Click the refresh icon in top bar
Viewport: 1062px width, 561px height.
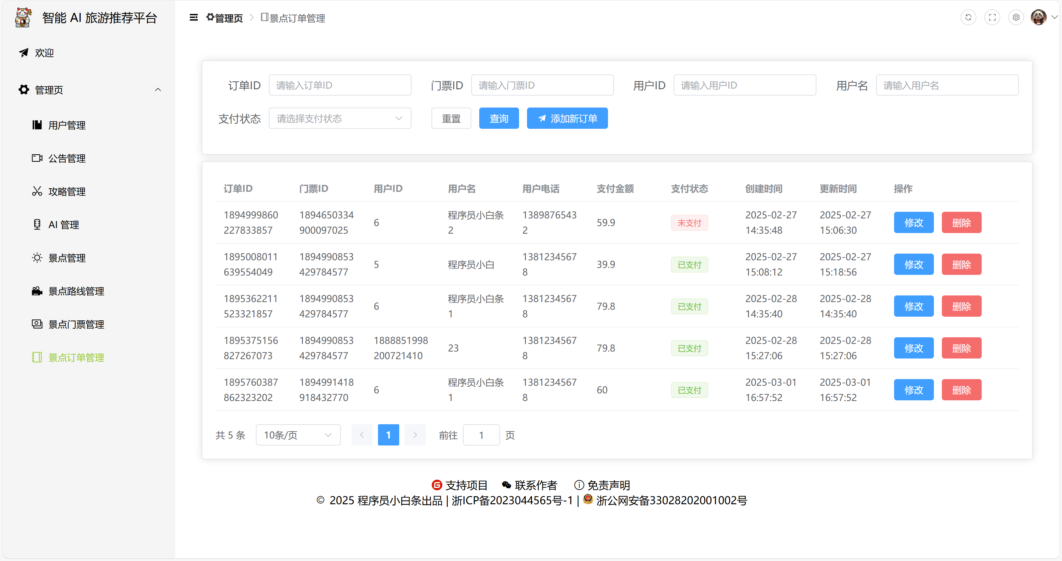point(968,17)
